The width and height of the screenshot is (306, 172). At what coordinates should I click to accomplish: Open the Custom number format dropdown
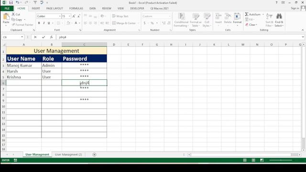coord(170,16)
